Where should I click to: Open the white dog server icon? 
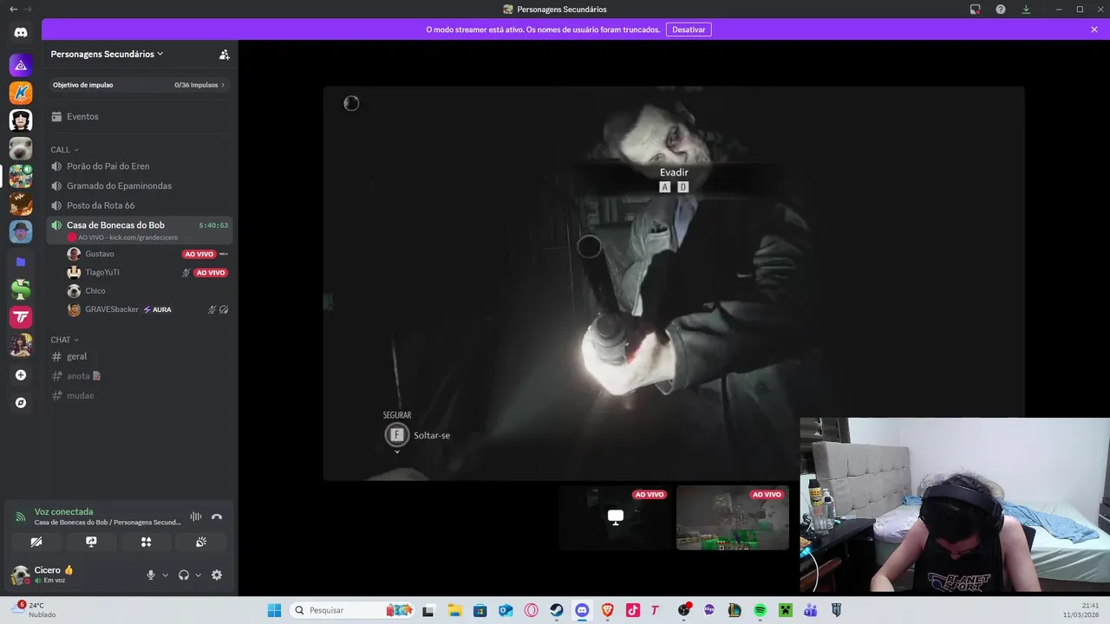21,148
